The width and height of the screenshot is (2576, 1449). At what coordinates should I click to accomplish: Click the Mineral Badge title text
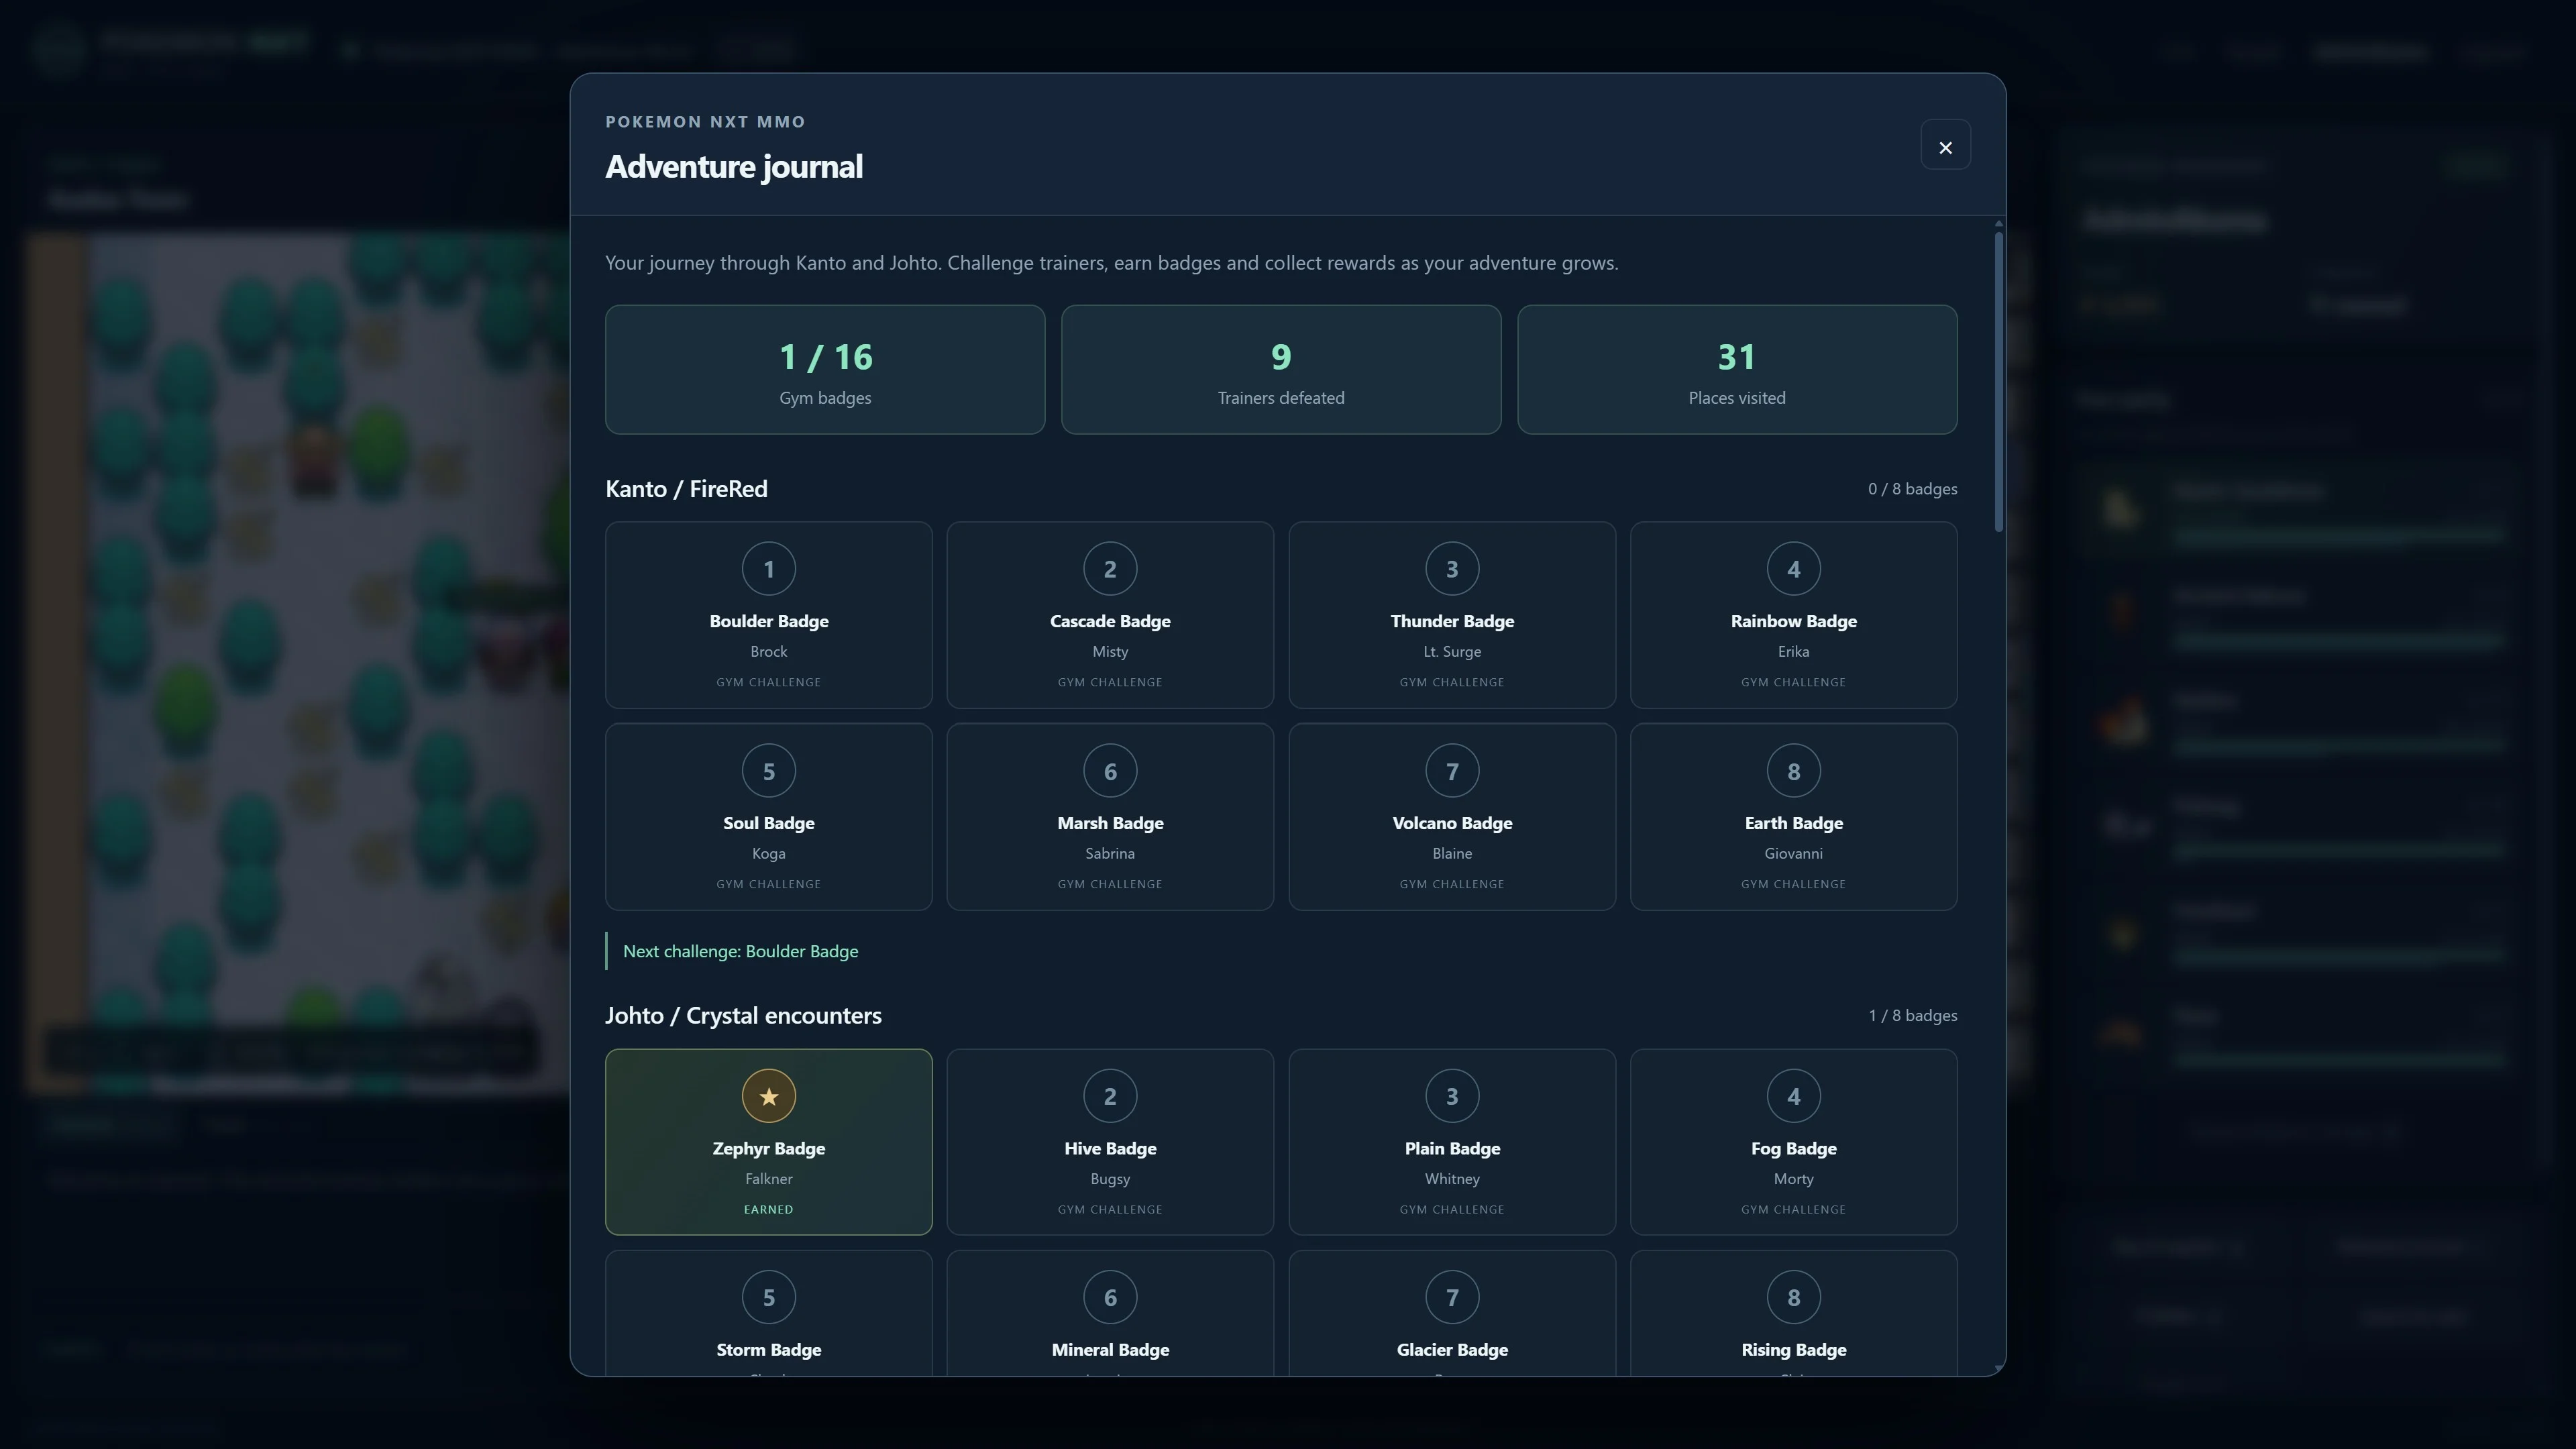tap(1110, 1349)
